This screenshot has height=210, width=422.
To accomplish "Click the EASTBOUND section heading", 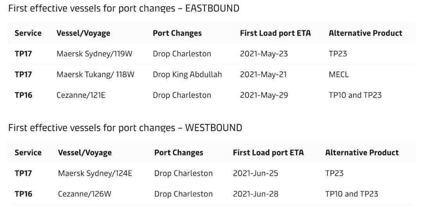I will (123, 8).
